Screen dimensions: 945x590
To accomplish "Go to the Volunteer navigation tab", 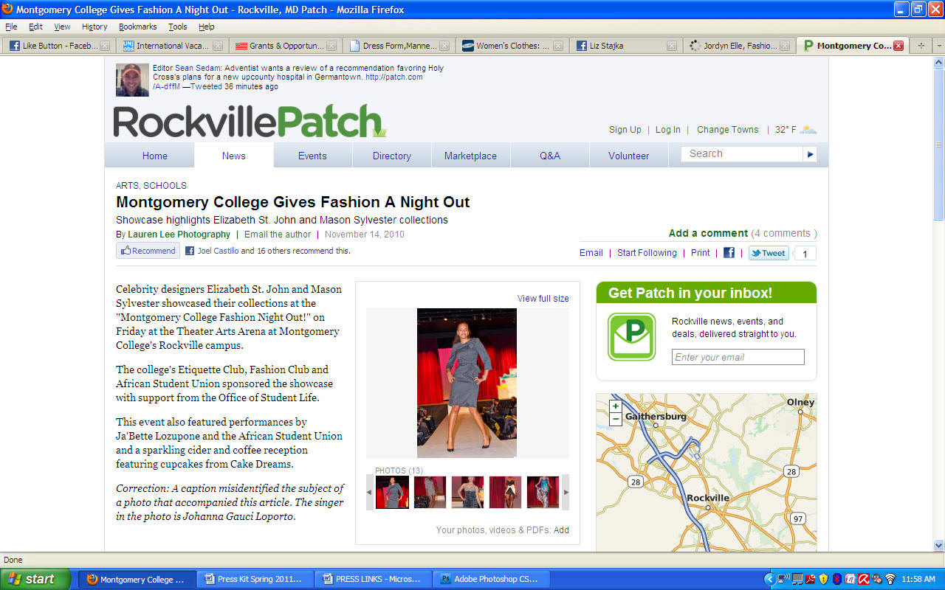I will (x=629, y=156).
